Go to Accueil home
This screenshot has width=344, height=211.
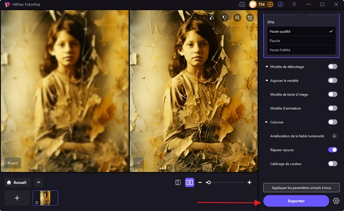point(17,183)
